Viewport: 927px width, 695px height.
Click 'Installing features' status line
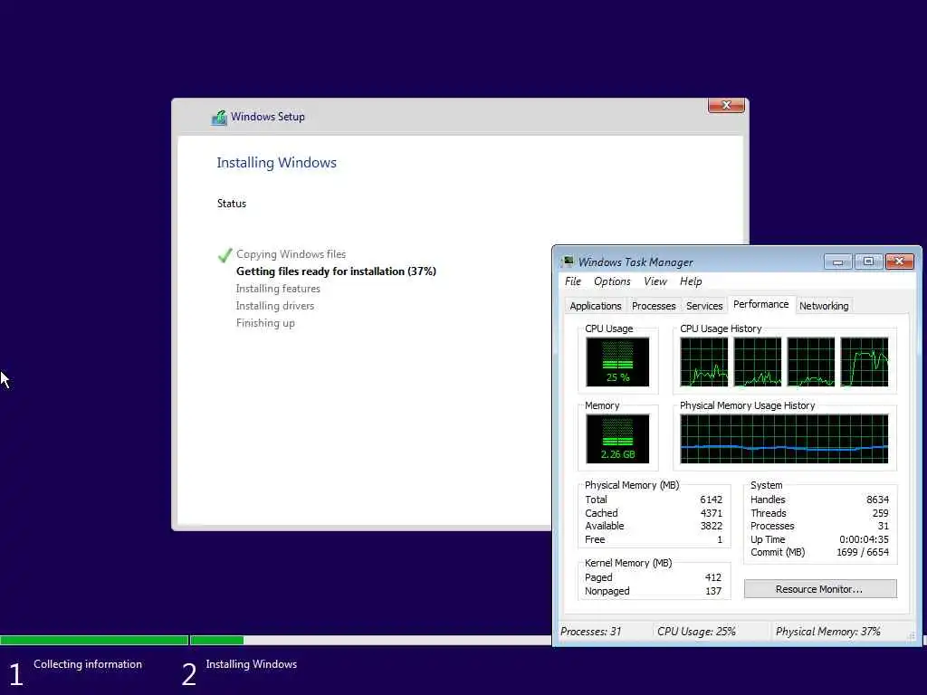(278, 289)
